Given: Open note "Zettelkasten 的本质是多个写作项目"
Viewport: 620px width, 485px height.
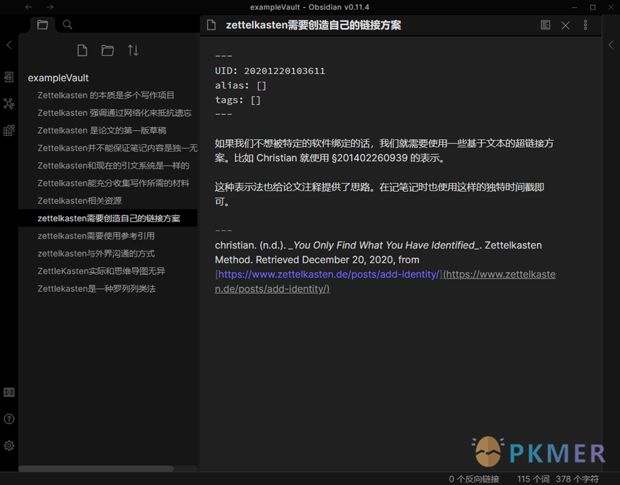Looking at the screenshot, I should 106,95.
